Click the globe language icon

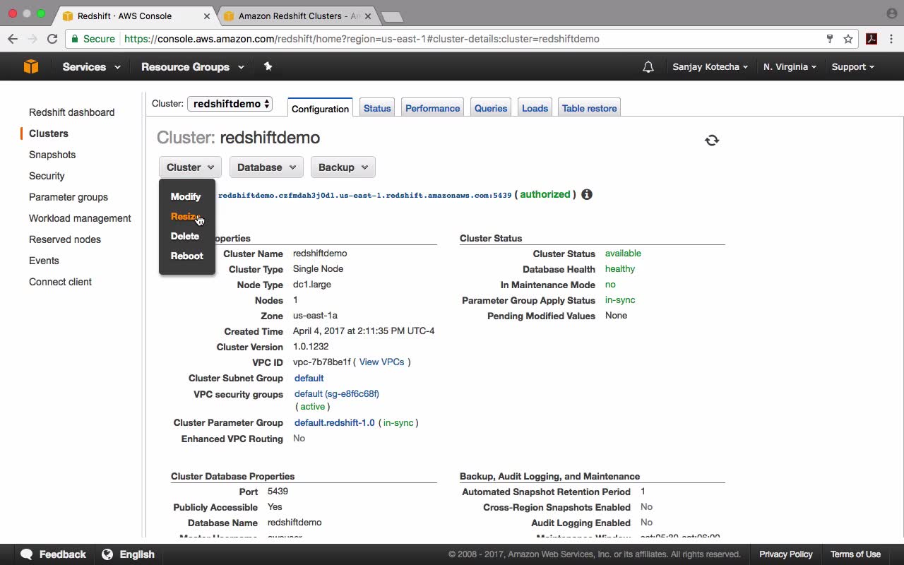click(107, 554)
